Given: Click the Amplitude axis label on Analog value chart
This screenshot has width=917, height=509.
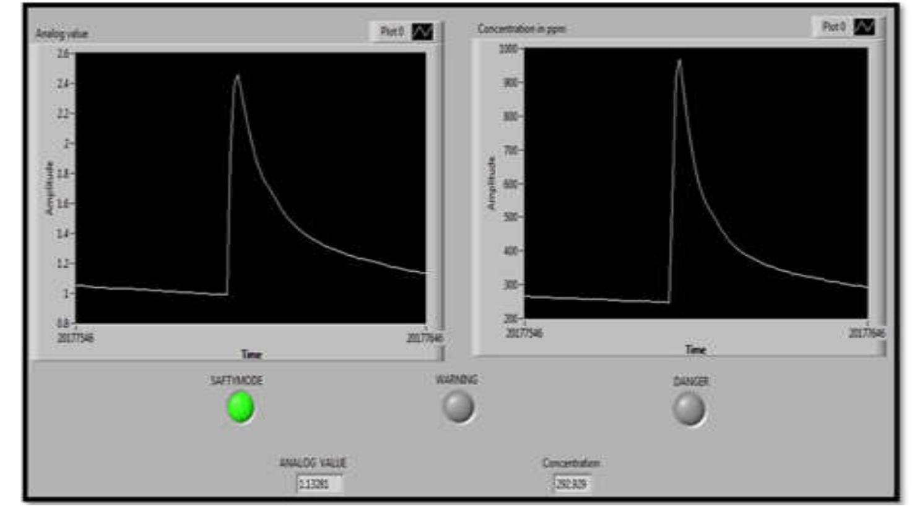Looking at the screenshot, I should click(x=50, y=188).
